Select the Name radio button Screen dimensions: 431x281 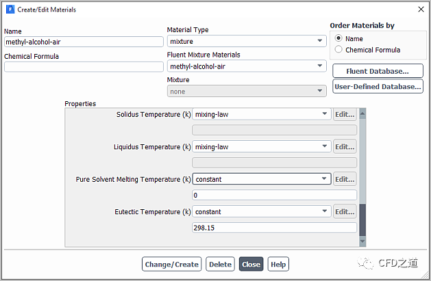pyautogui.click(x=338, y=39)
